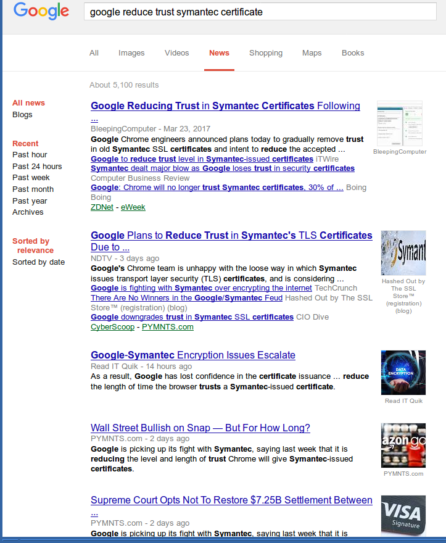
Task: Click the VISA Signature thumbnail image
Action: pyautogui.click(x=403, y=516)
